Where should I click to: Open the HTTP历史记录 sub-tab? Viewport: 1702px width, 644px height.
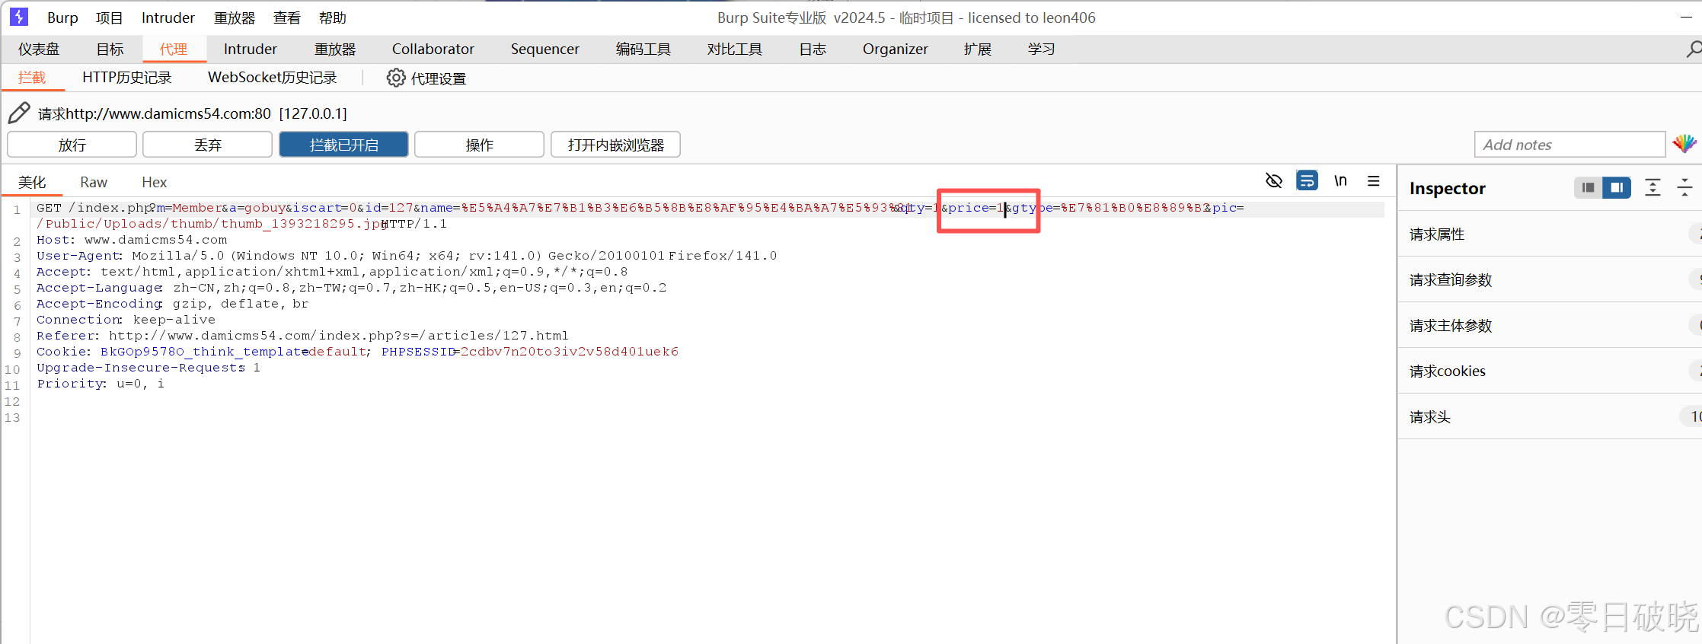(127, 78)
